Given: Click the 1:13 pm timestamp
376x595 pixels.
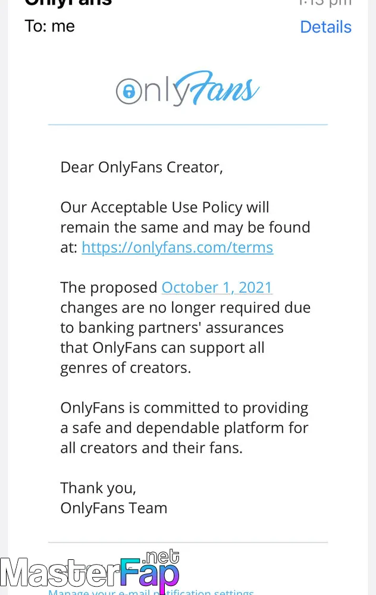Looking at the screenshot, I should coord(325,2).
